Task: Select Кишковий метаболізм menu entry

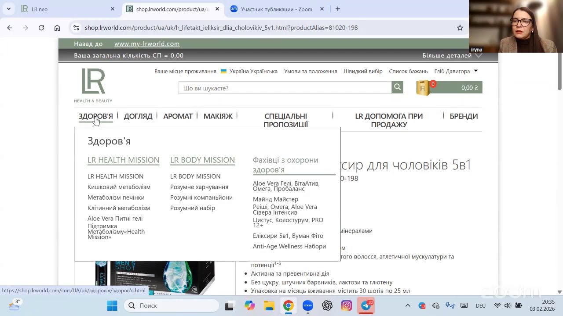Action: (x=119, y=187)
